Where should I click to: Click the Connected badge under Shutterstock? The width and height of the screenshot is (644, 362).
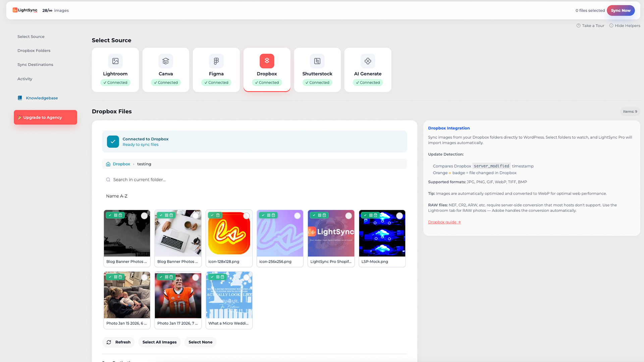point(317,82)
